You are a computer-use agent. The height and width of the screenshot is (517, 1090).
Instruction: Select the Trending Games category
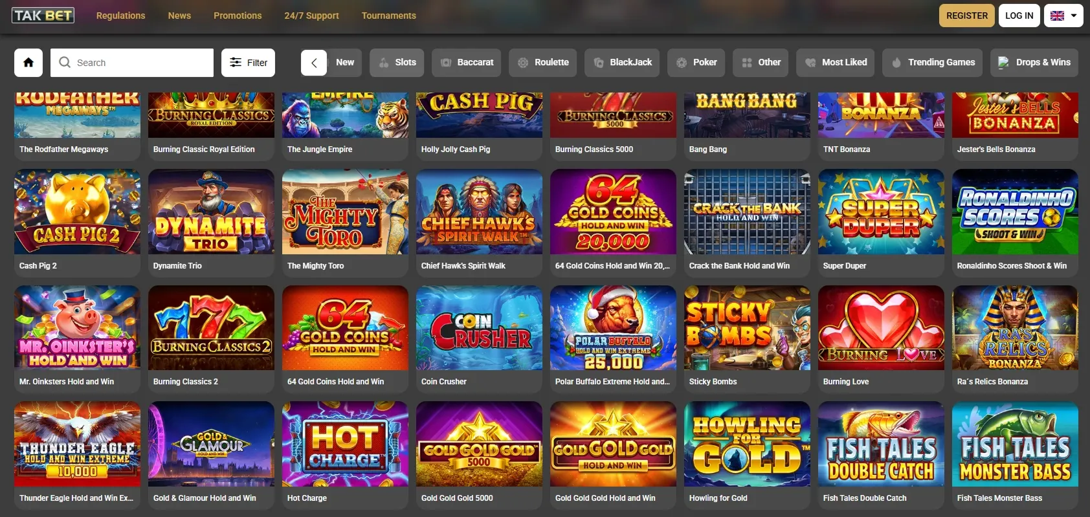pyautogui.click(x=933, y=63)
